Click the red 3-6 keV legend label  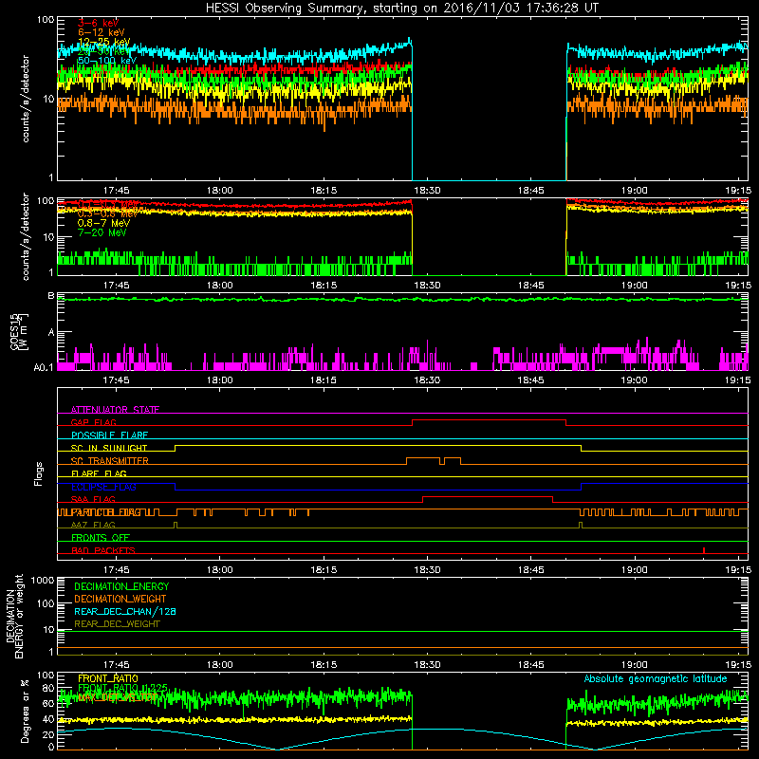[98, 23]
